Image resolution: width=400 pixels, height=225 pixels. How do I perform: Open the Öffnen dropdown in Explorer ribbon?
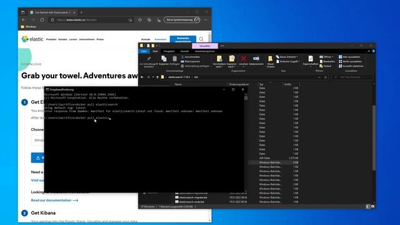326,57
